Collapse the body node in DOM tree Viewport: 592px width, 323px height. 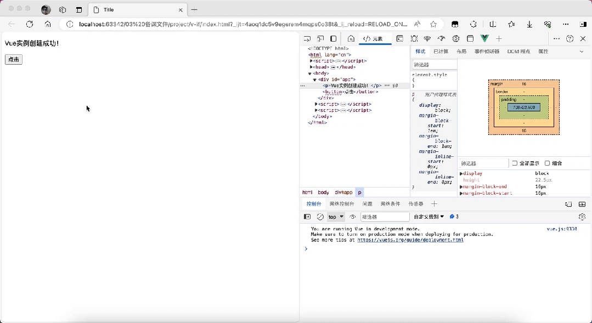click(309, 73)
